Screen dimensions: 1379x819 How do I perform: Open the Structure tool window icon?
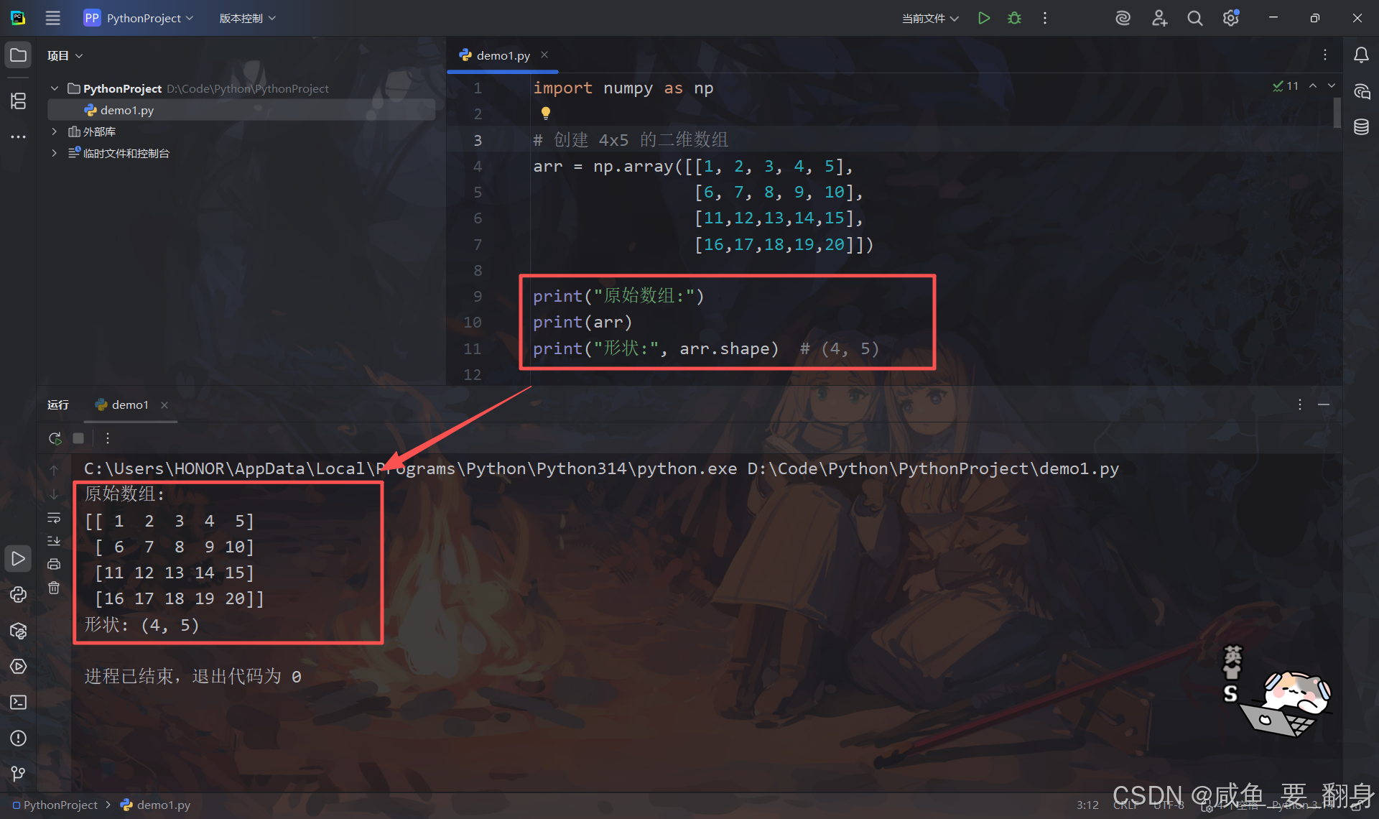pos(18,101)
